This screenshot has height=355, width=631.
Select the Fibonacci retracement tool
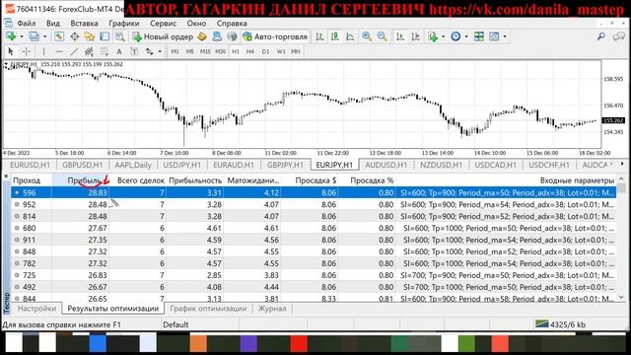coord(104,51)
